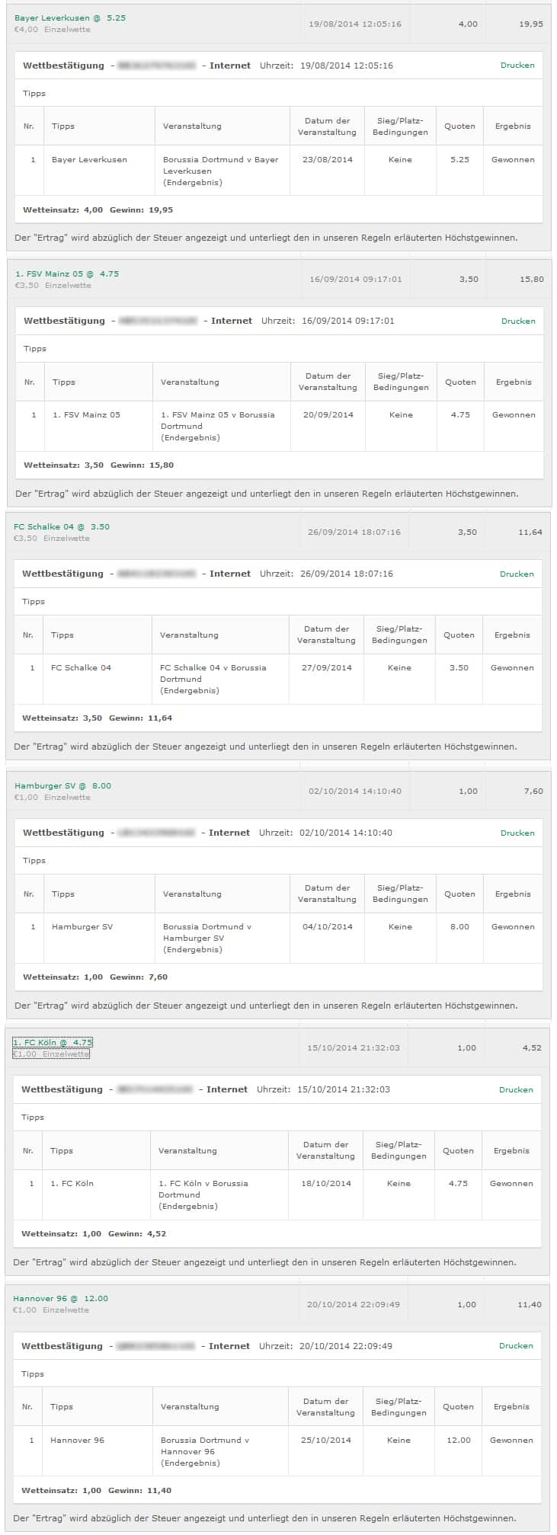This screenshot has width=557, height=1535.
Task: Print the bet confirmation from 19/08/2014
Action: click(x=517, y=66)
